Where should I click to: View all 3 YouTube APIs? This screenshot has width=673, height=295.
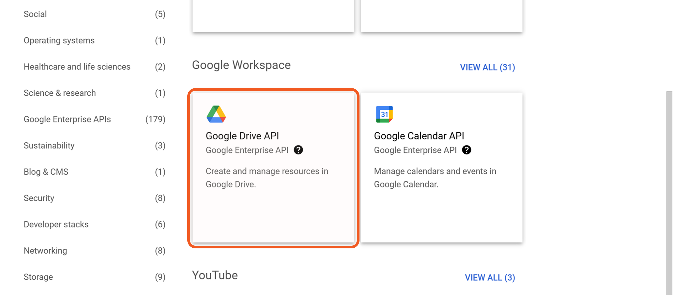[x=490, y=278]
